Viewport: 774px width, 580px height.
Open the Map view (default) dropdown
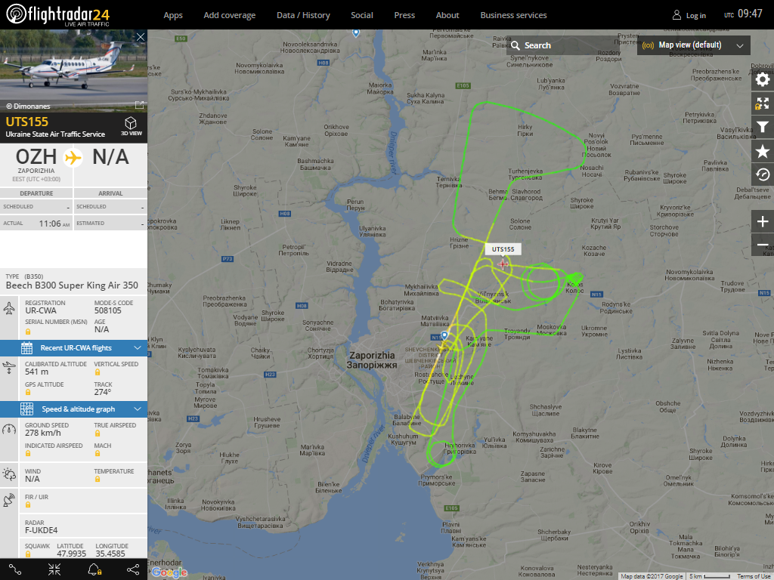tap(694, 45)
